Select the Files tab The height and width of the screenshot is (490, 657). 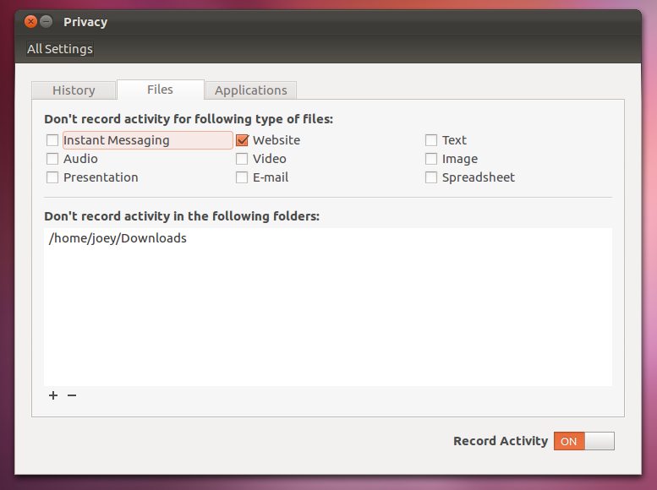tap(160, 90)
